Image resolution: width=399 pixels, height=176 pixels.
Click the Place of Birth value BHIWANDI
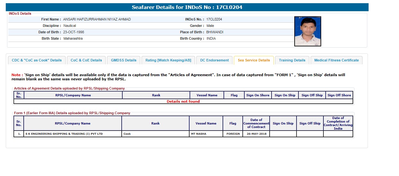click(215, 32)
